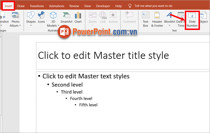
Task: Click the Comment button
Action: click(x=129, y=17)
